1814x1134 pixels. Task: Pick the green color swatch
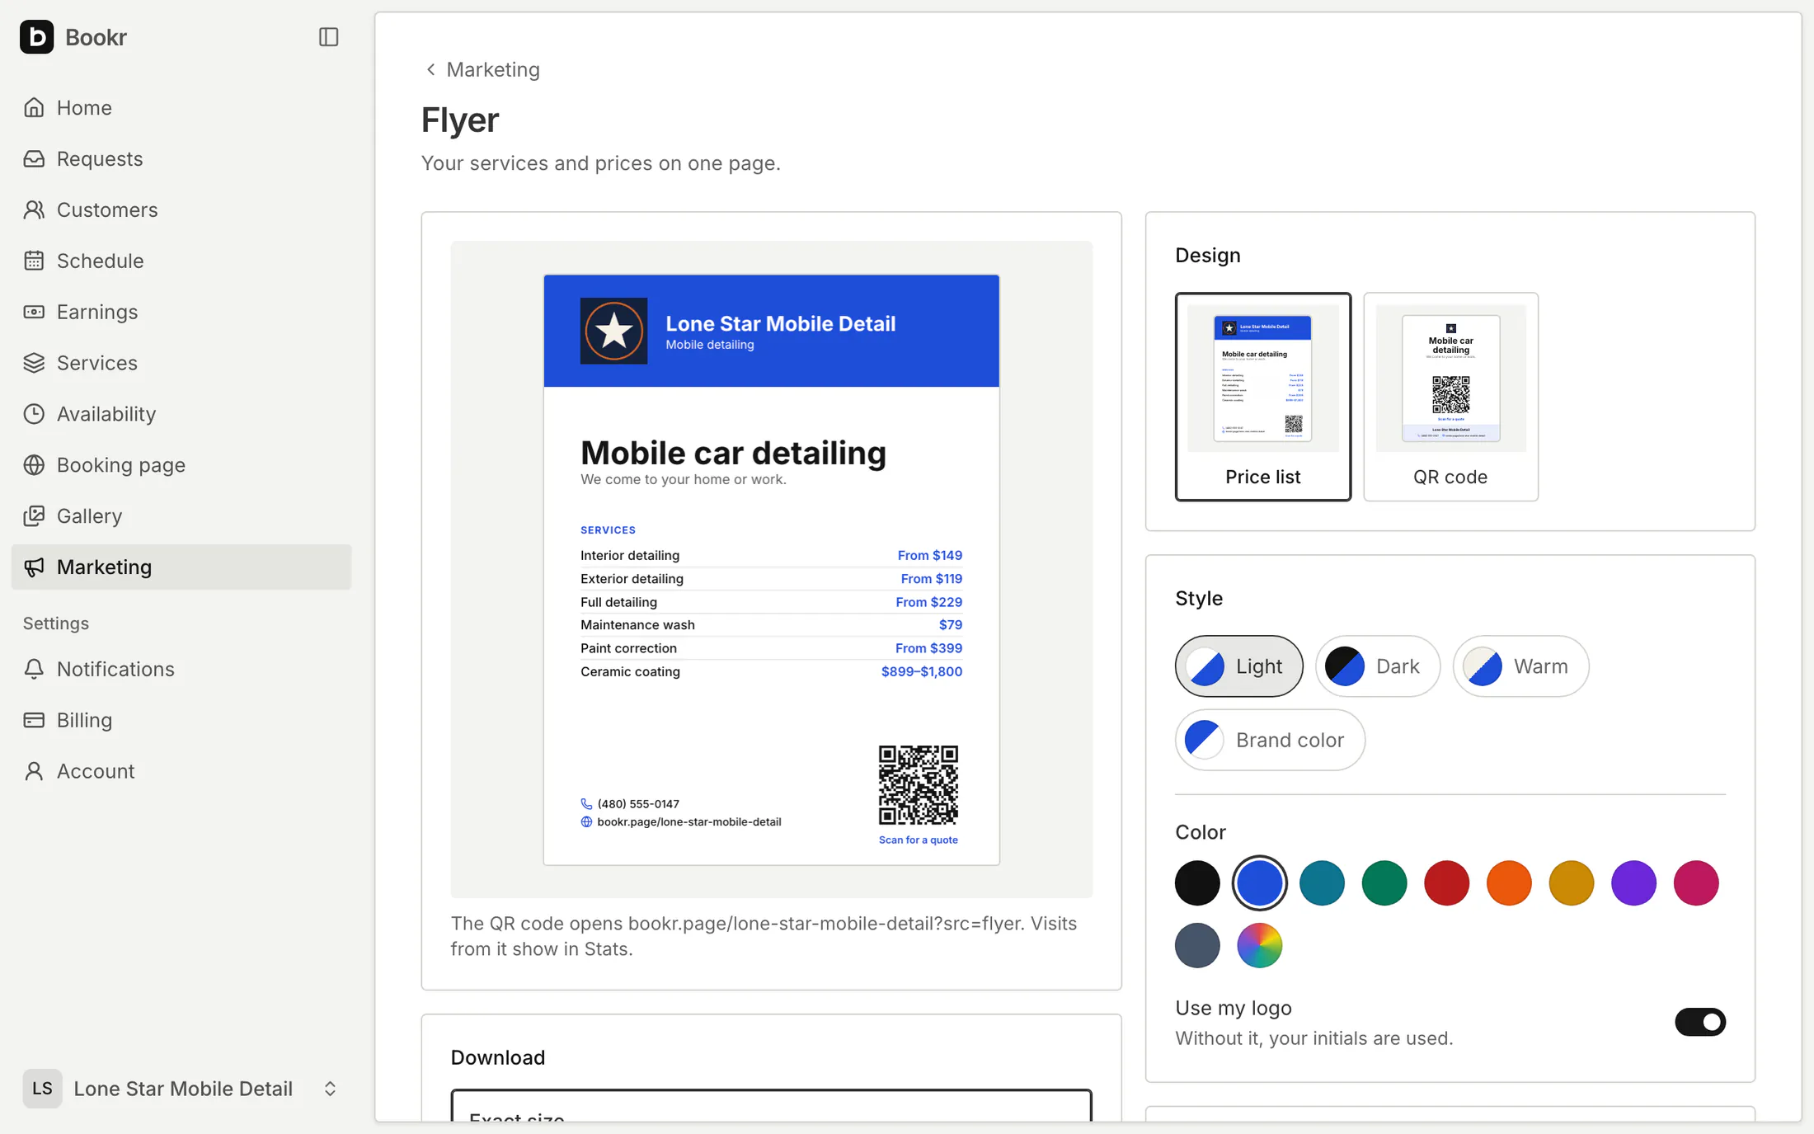[x=1384, y=883]
